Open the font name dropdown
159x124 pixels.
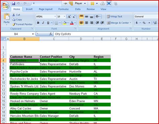point(55,16)
